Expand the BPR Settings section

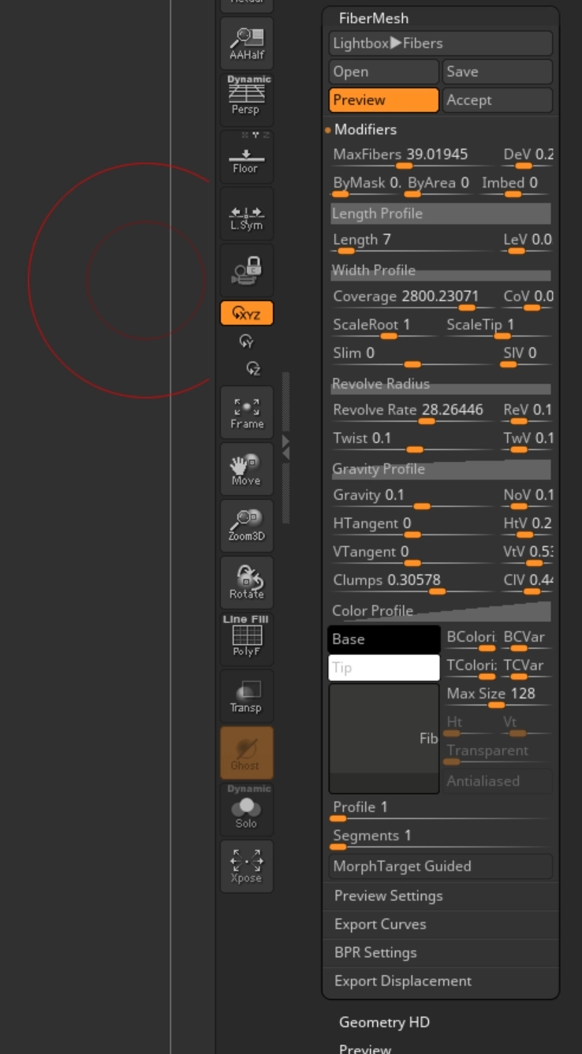click(375, 952)
